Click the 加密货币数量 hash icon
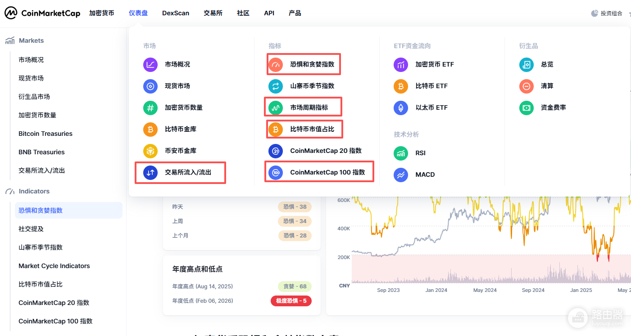 click(150, 108)
